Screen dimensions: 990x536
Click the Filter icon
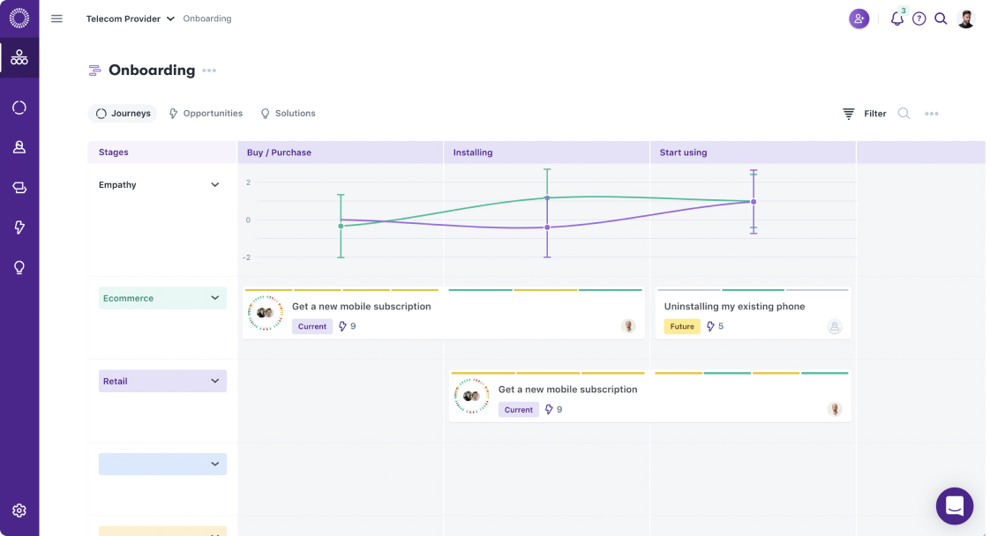coord(849,114)
